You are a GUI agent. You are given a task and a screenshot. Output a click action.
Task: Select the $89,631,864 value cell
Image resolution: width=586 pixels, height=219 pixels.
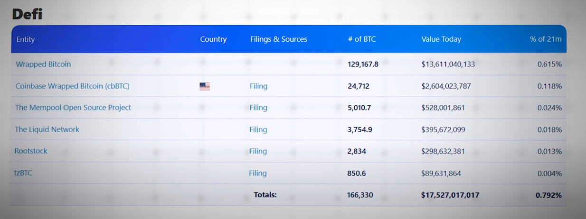441,173
